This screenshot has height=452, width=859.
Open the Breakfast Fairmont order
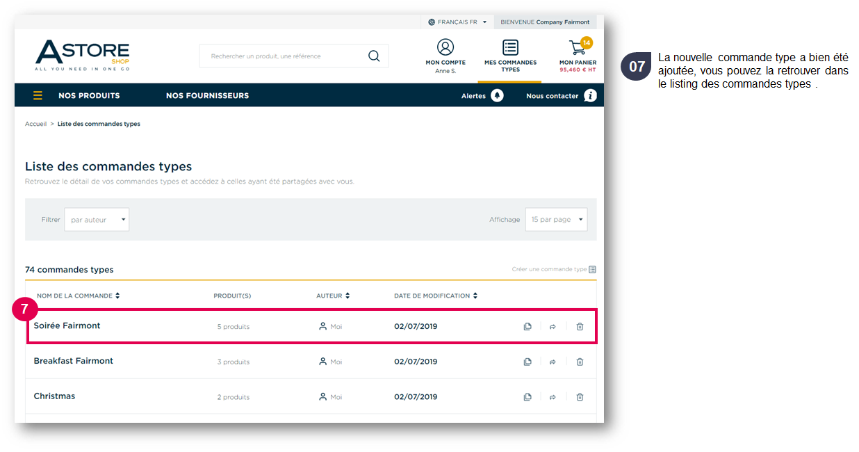tap(74, 361)
